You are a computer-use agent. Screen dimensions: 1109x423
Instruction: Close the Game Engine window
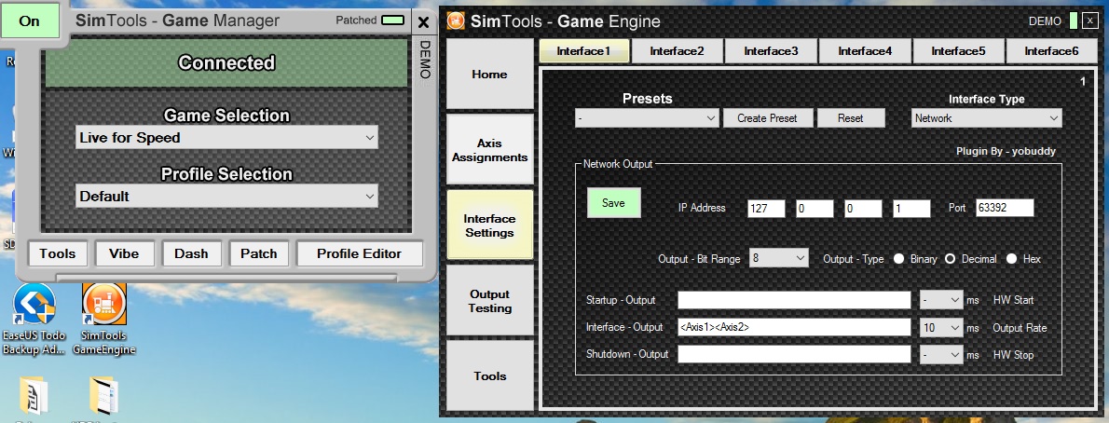1090,20
